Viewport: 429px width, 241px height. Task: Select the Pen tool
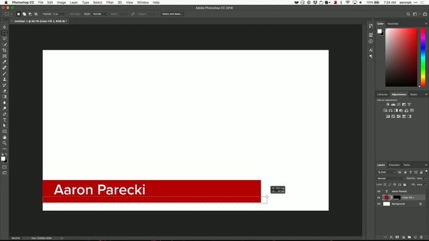click(x=5, y=114)
